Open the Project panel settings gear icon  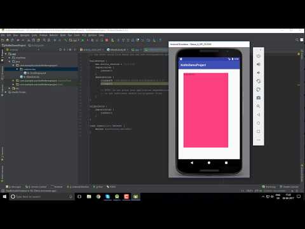coord(70,50)
